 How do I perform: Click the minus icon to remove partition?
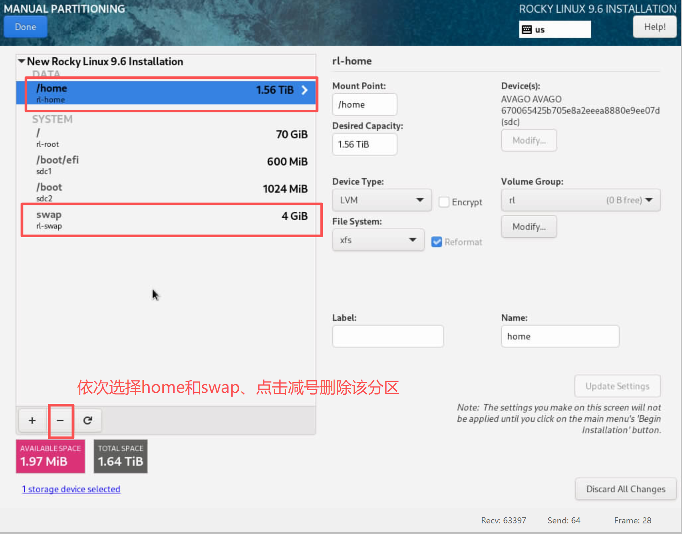[60, 420]
